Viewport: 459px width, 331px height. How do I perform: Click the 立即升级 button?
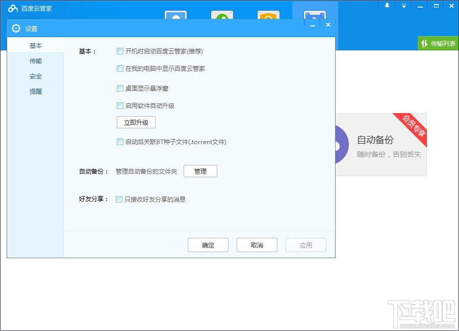(x=136, y=122)
